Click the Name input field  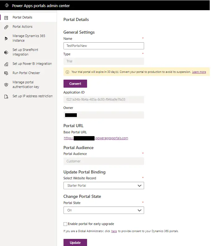(104, 46)
